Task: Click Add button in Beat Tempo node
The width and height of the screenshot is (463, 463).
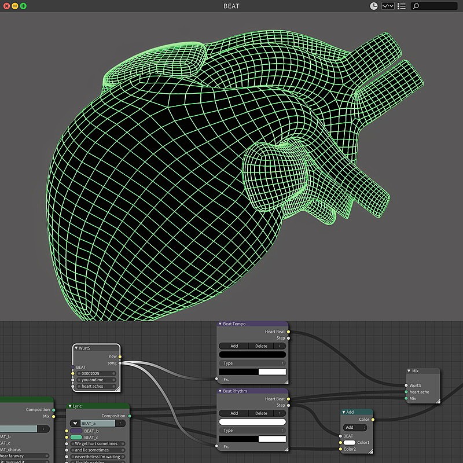Action: (234, 346)
